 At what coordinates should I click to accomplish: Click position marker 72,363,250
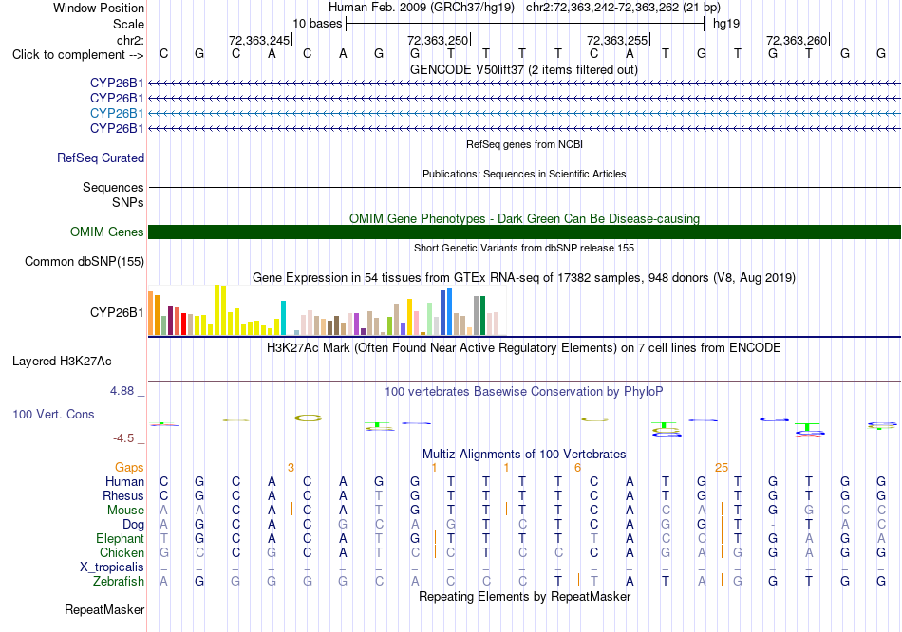[x=438, y=40]
